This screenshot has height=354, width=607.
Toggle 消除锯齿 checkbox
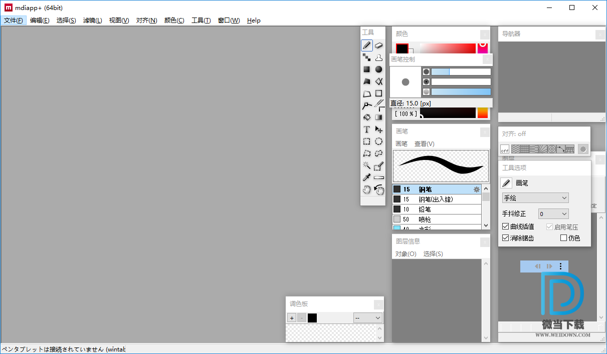pyautogui.click(x=505, y=238)
